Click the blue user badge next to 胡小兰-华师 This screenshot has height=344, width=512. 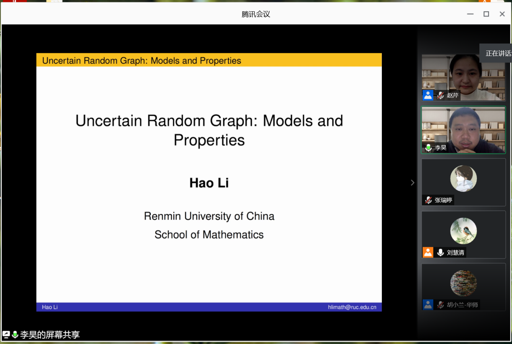[428, 304]
